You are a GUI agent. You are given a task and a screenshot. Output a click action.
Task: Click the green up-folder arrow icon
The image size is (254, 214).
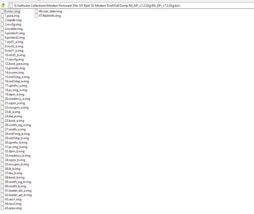pos(3,5)
